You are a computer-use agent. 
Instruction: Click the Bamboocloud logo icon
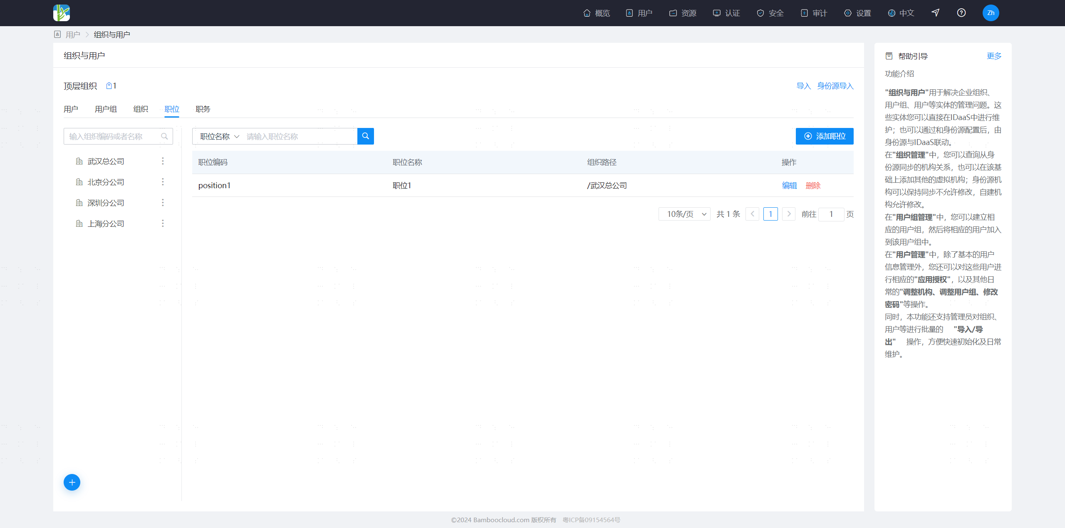point(62,13)
